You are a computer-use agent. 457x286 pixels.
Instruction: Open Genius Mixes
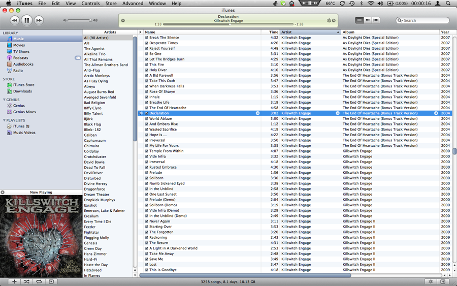(24, 112)
